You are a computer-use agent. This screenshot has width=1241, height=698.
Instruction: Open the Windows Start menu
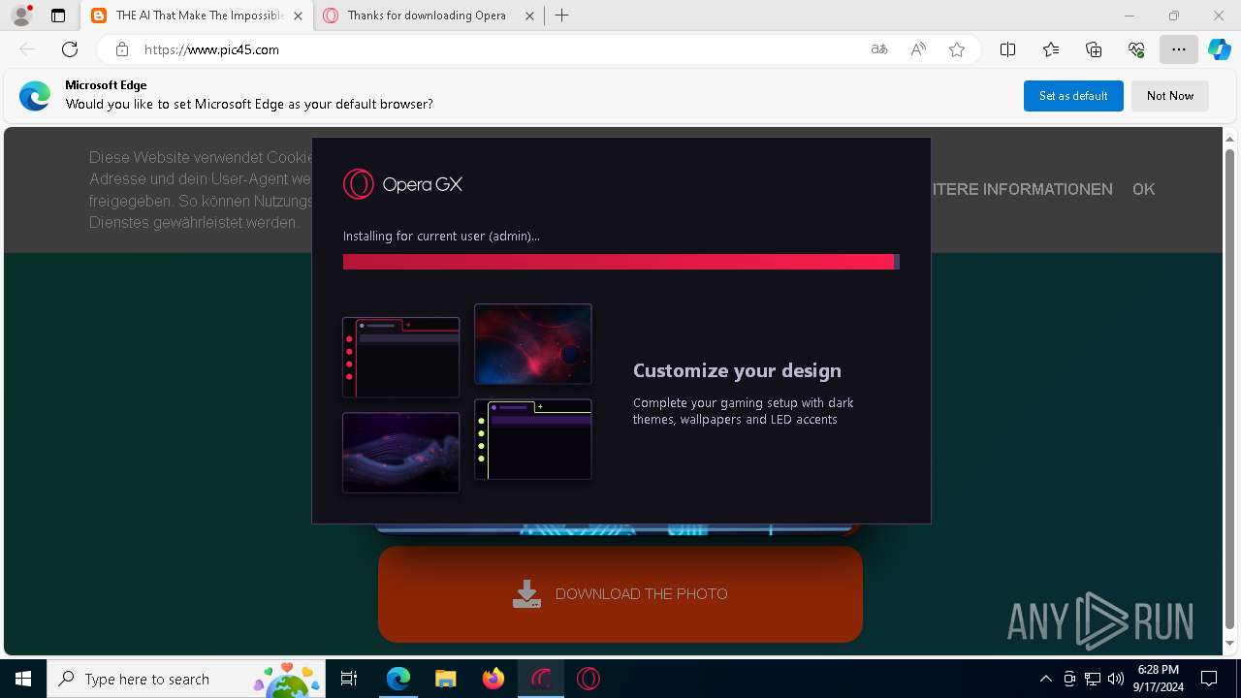click(23, 679)
